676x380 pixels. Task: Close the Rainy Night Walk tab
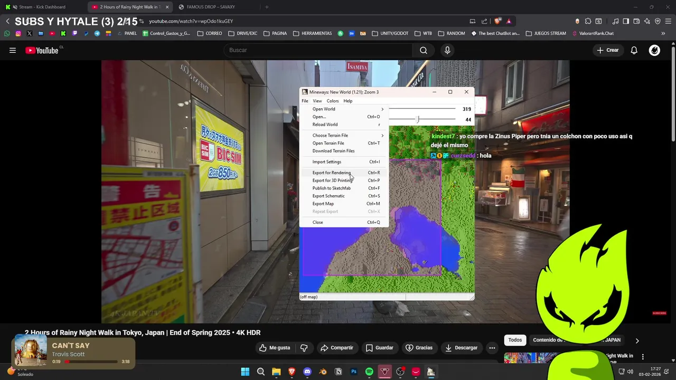point(167,7)
